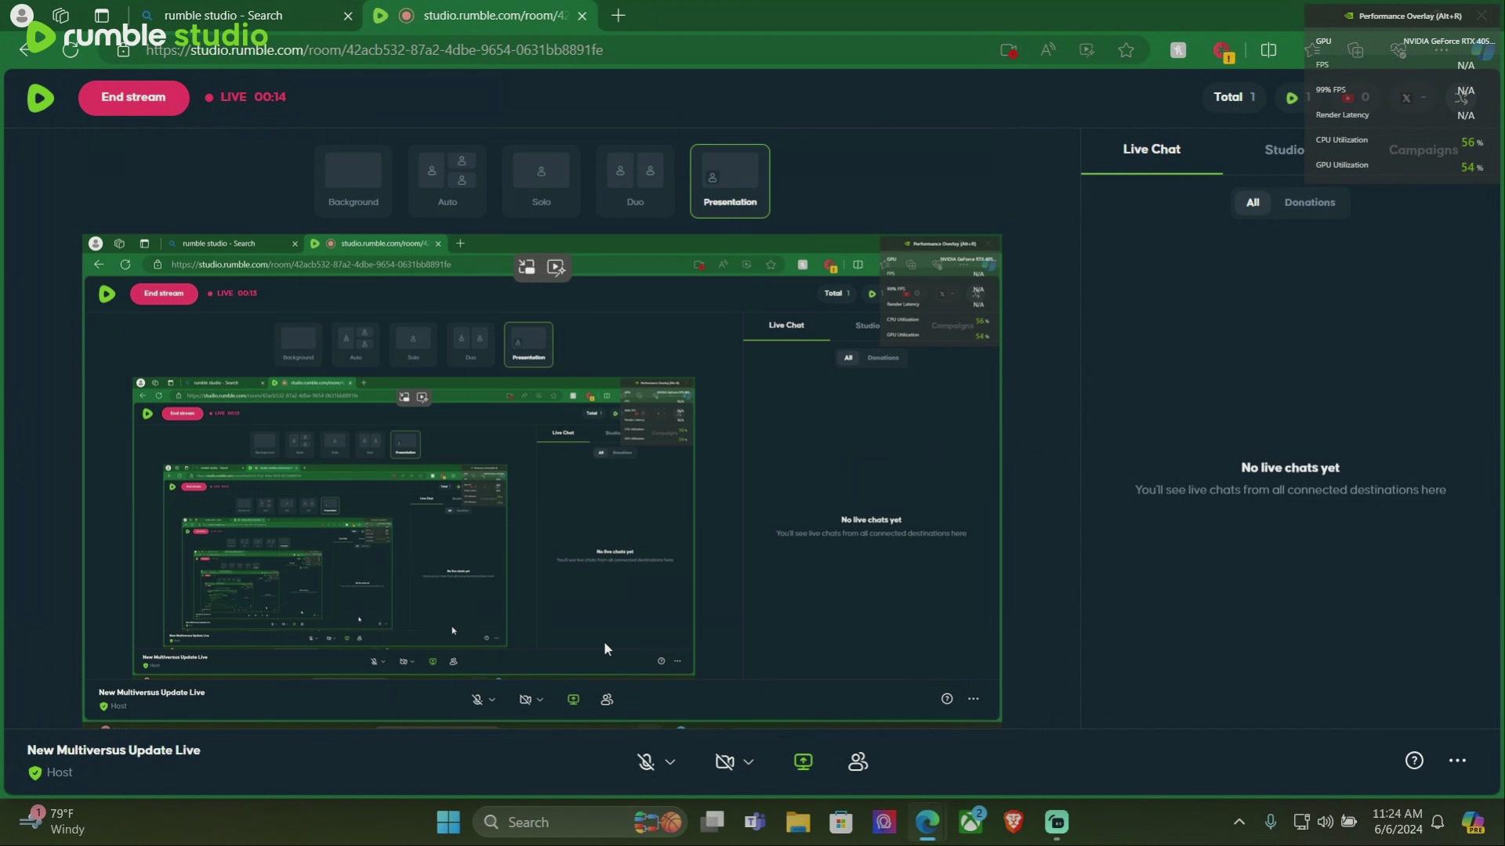This screenshot has width=1505, height=846.
Task: Select the Donations chat filter
Action: coord(1309,202)
